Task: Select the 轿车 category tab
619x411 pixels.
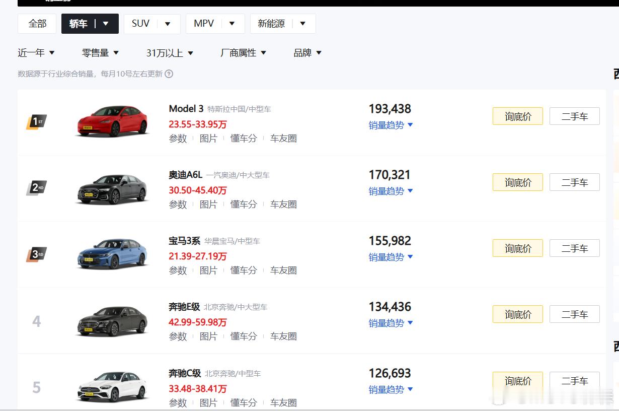Action: pyautogui.click(x=79, y=24)
